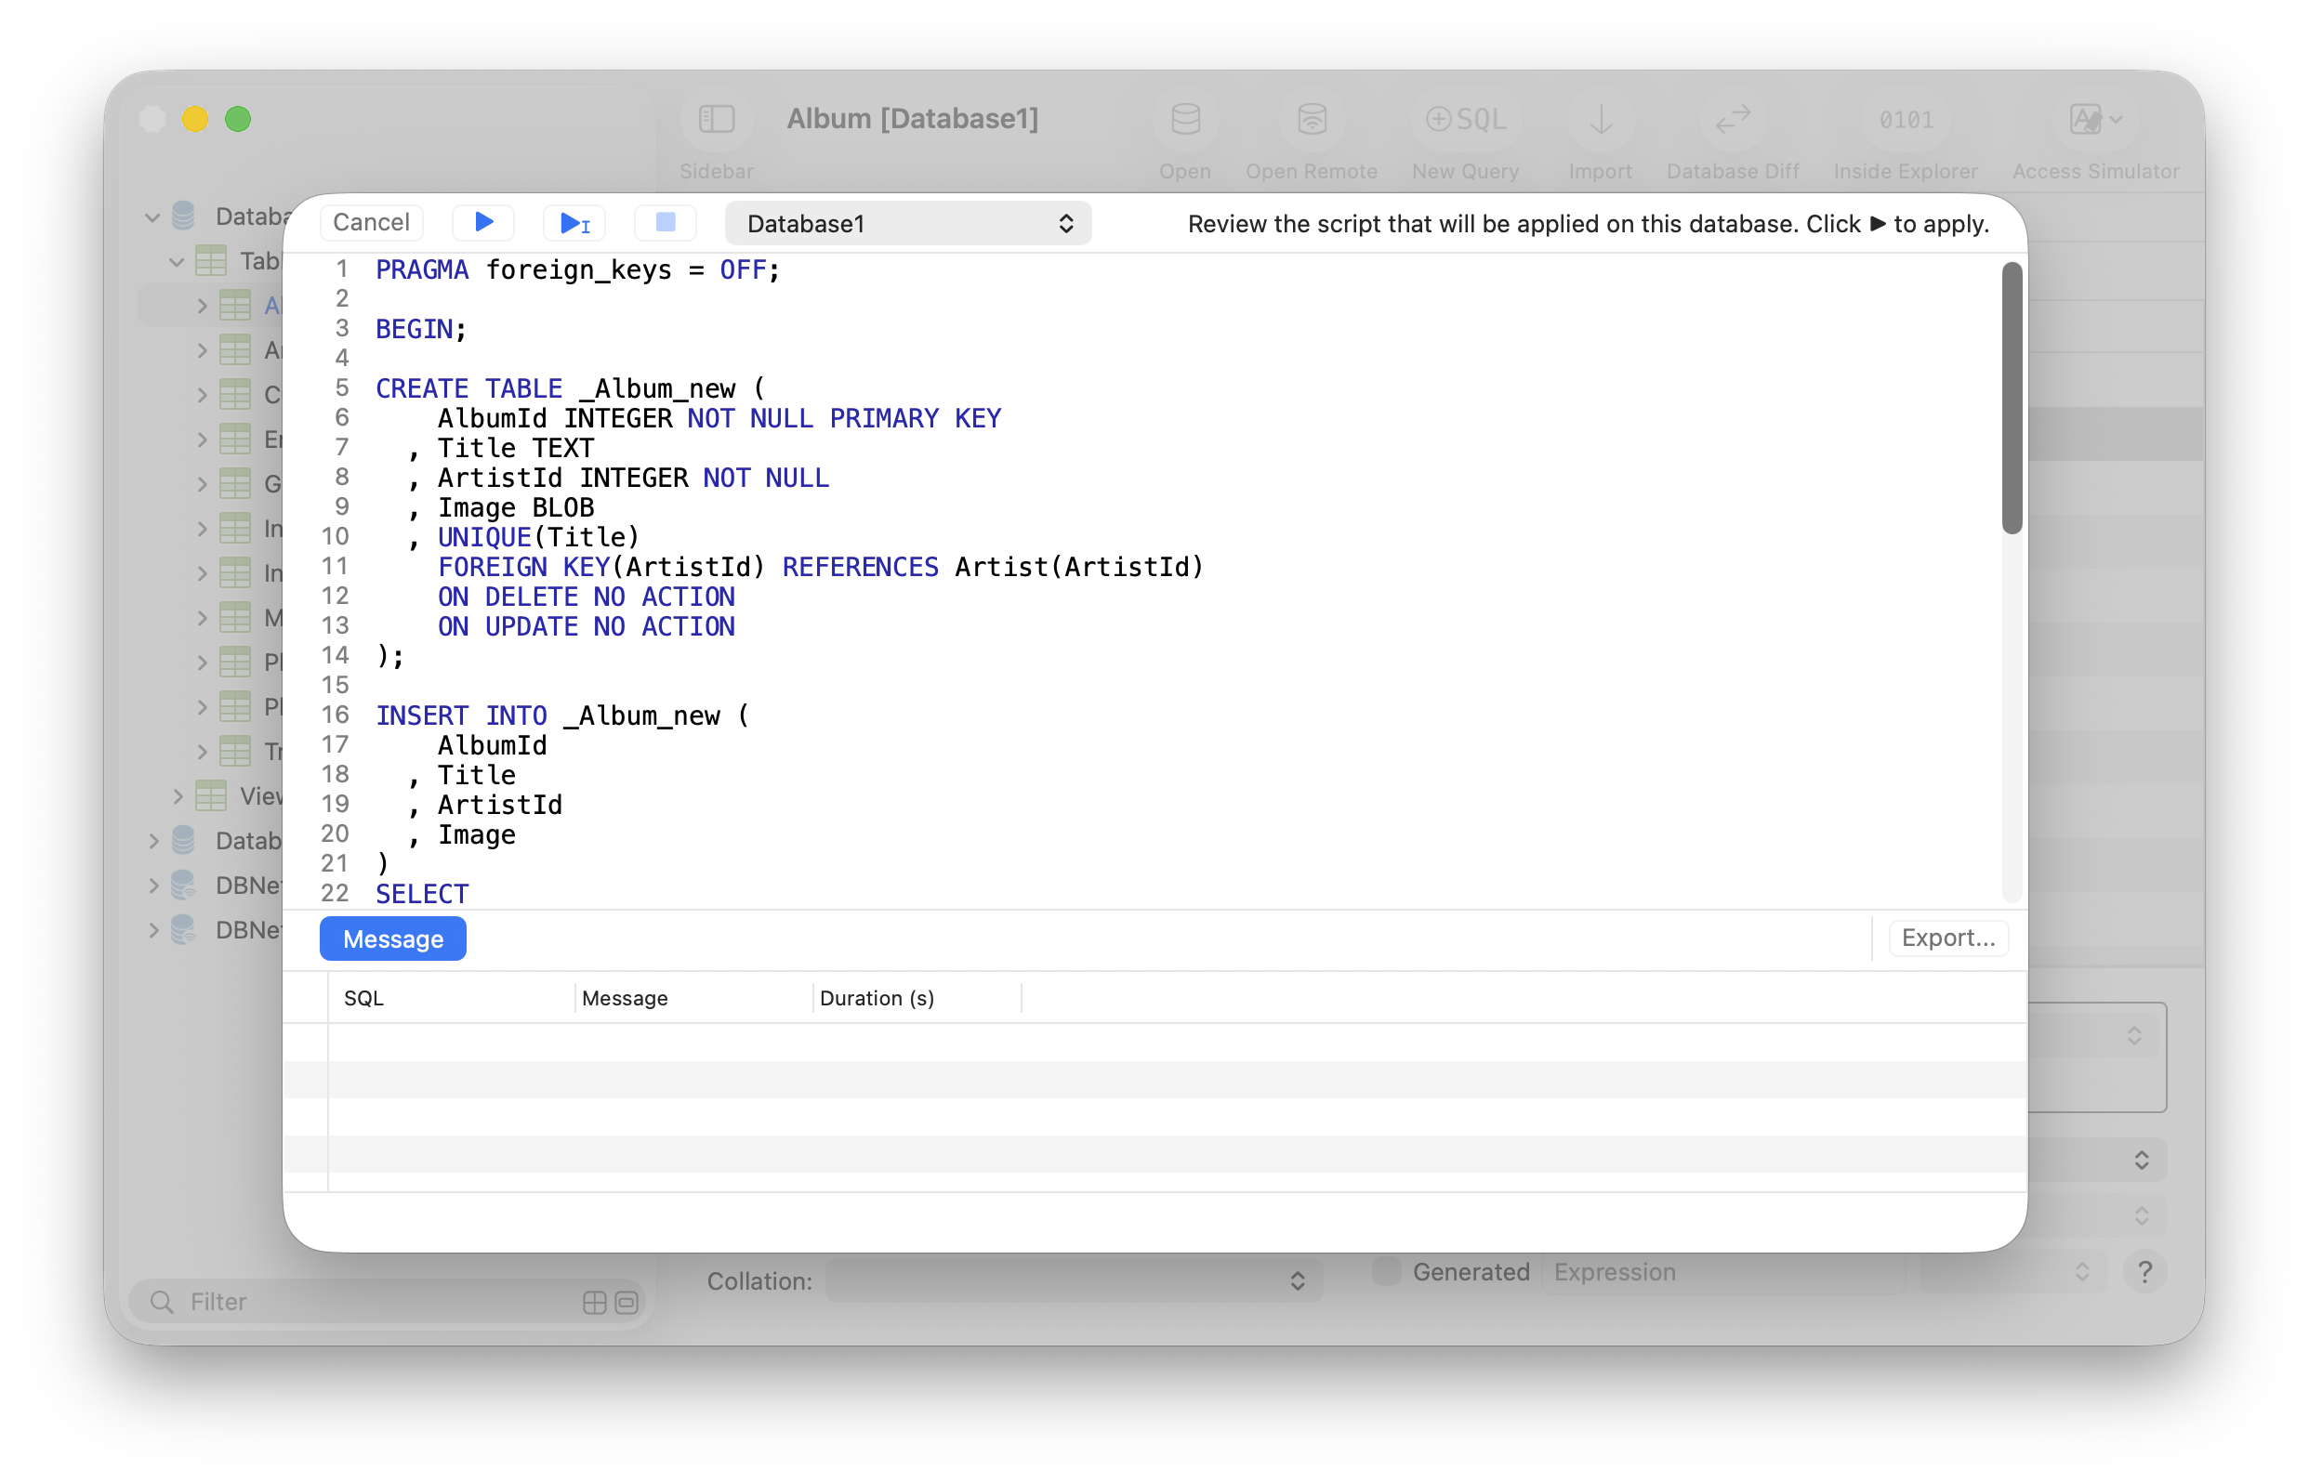Click the Import arrow icon
Screen dimensions: 2309x1483
pos(1600,120)
